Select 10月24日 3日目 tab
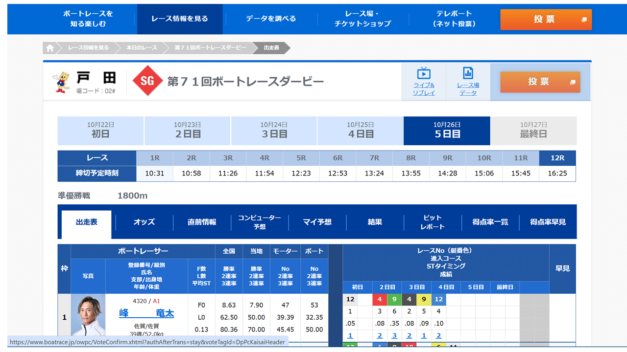The image size is (627, 352). click(x=274, y=131)
